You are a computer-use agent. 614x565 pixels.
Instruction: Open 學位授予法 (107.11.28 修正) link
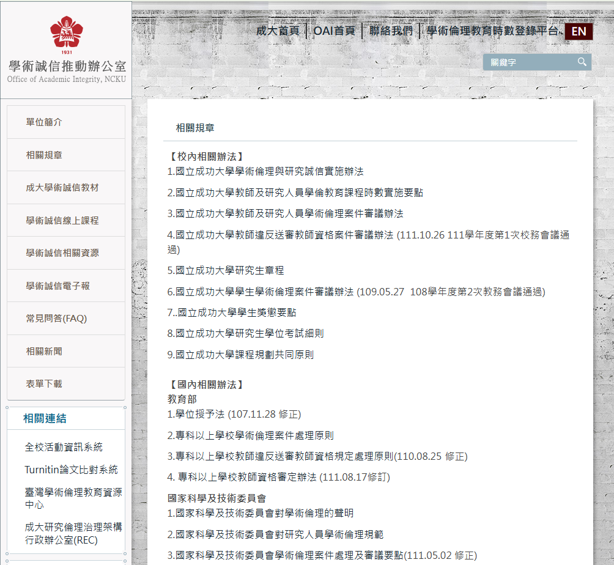[234, 415]
